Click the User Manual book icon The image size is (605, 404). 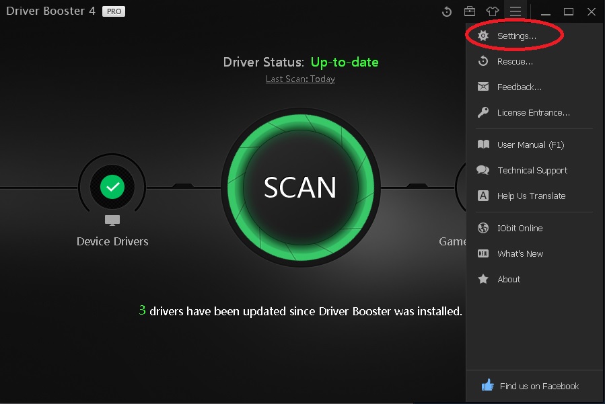coord(483,144)
